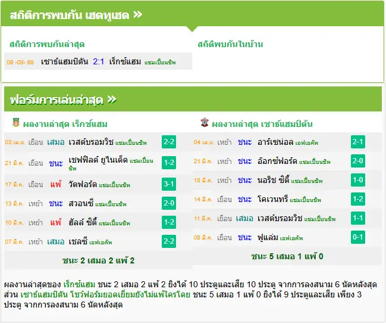This screenshot has height=323, width=386.
Task: Click the 2:1 head-to-head score
Action: pos(99,61)
